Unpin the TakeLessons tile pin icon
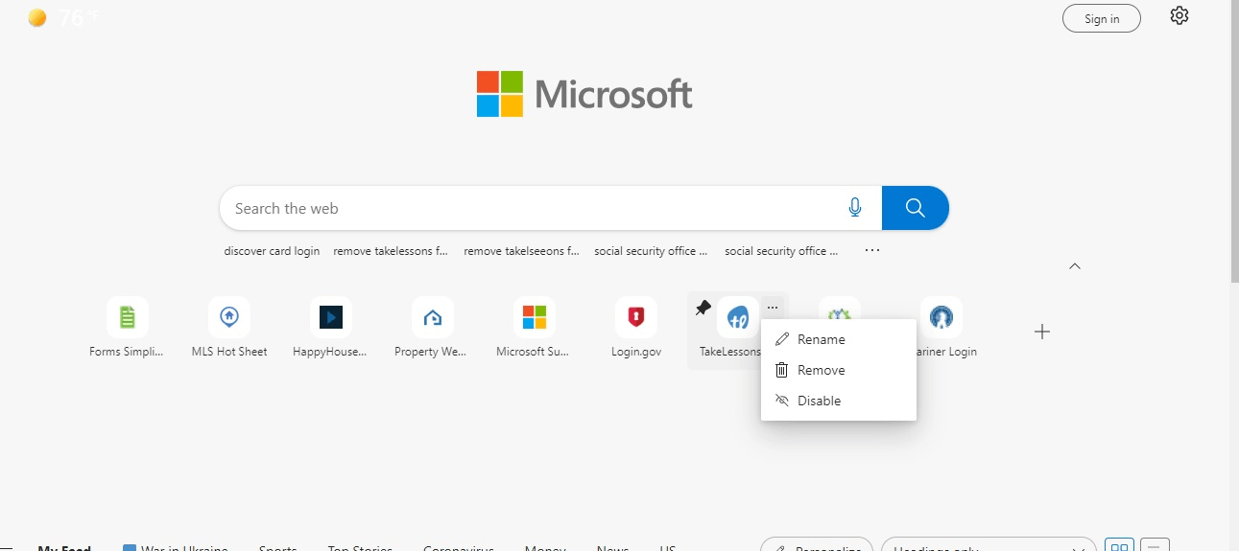The image size is (1239, 551). pyautogui.click(x=703, y=308)
